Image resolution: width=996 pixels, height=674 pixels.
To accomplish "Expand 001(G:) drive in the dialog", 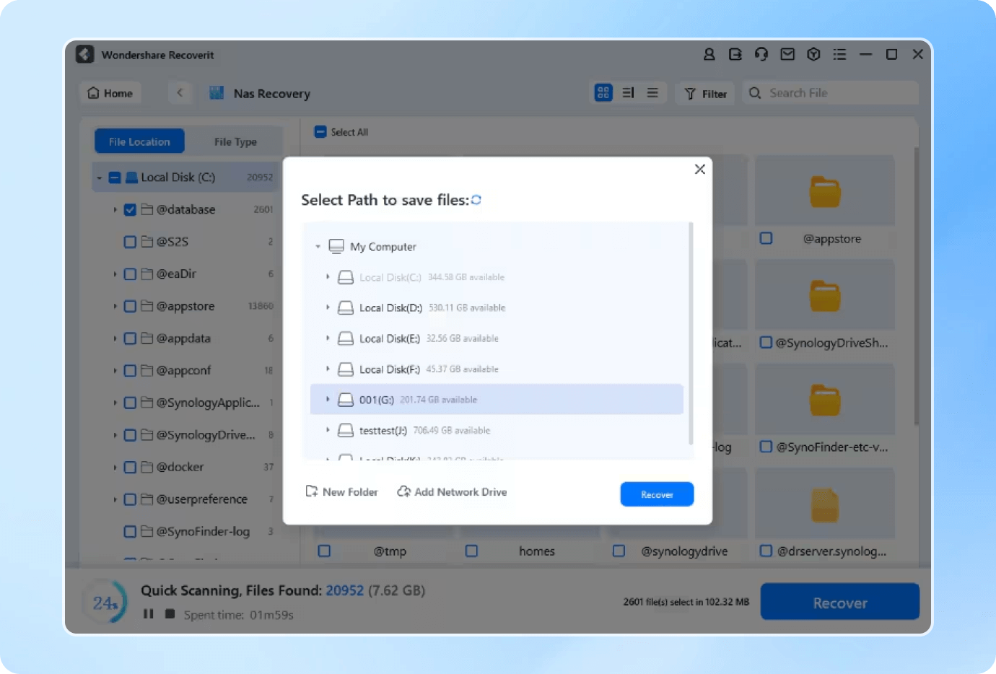I will click(x=328, y=399).
